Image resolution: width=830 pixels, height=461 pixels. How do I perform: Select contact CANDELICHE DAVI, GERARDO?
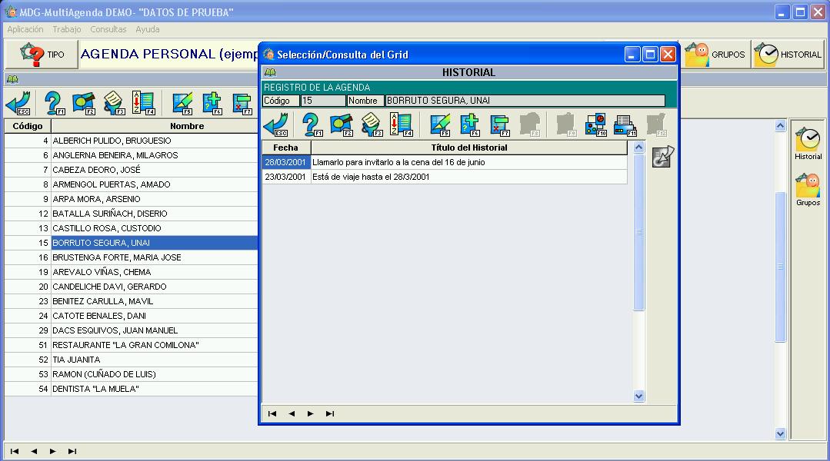click(x=132, y=287)
